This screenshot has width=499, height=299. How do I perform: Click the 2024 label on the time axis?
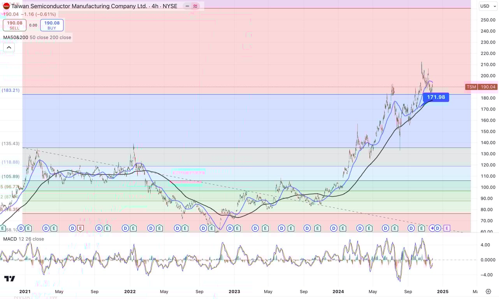click(x=338, y=291)
